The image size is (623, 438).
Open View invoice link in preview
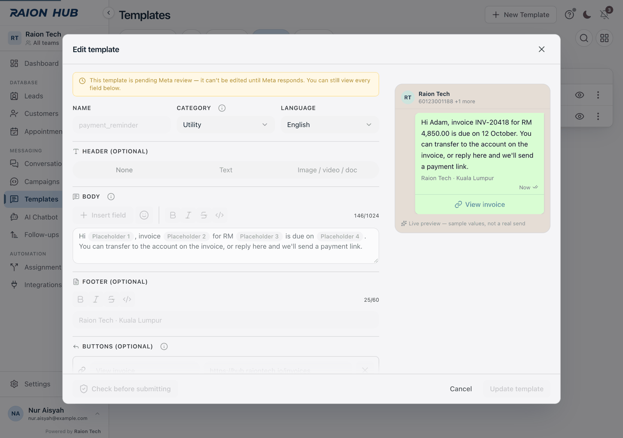480,204
